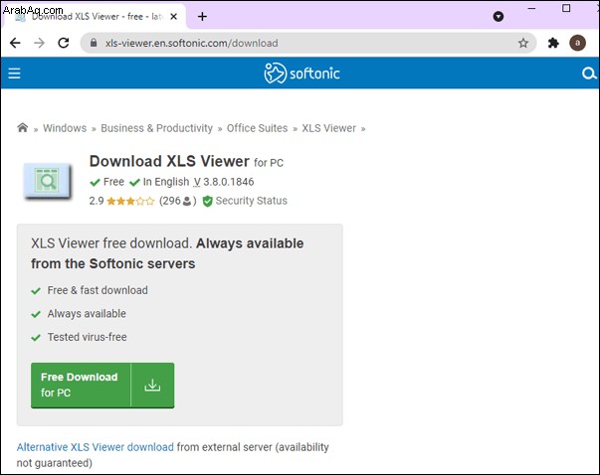Click 'Free & fast download' text

(x=98, y=290)
